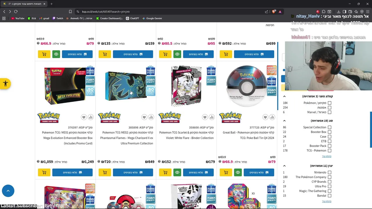Add Mega Evolution Booster Box to wishlist
Viewport: 372px width, 209px height.
click(x=84, y=117)
